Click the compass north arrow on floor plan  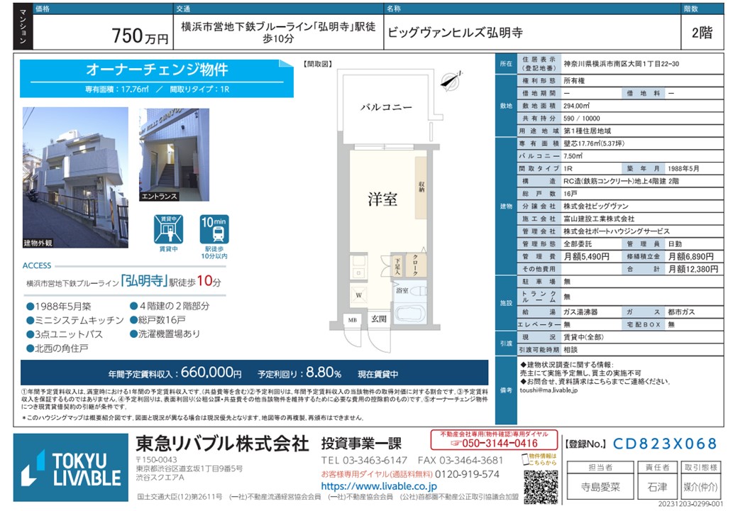tap(447, 81)
